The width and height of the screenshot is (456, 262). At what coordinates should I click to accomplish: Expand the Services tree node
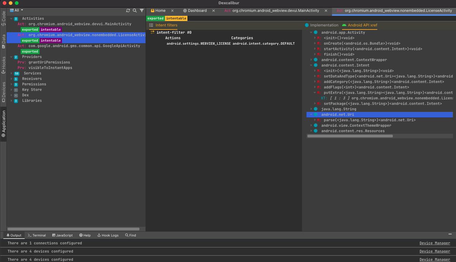point(11,73)
